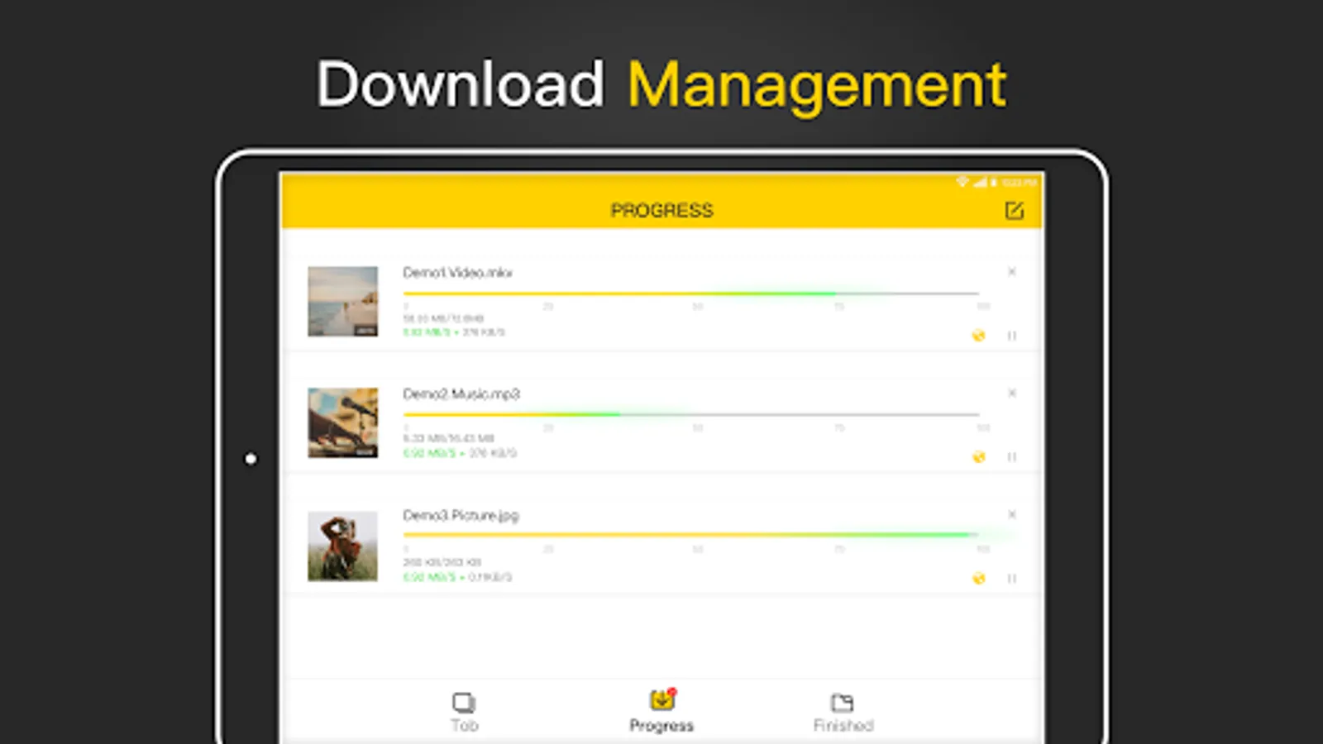
Task: Open the edit/selection mode icon in the header
Action: pos(1015,211)
